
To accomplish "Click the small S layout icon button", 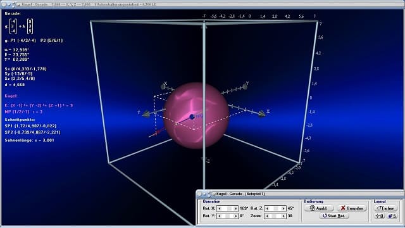I will pos(392,216).
